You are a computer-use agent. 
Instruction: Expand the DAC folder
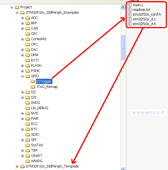click(22, 50)
